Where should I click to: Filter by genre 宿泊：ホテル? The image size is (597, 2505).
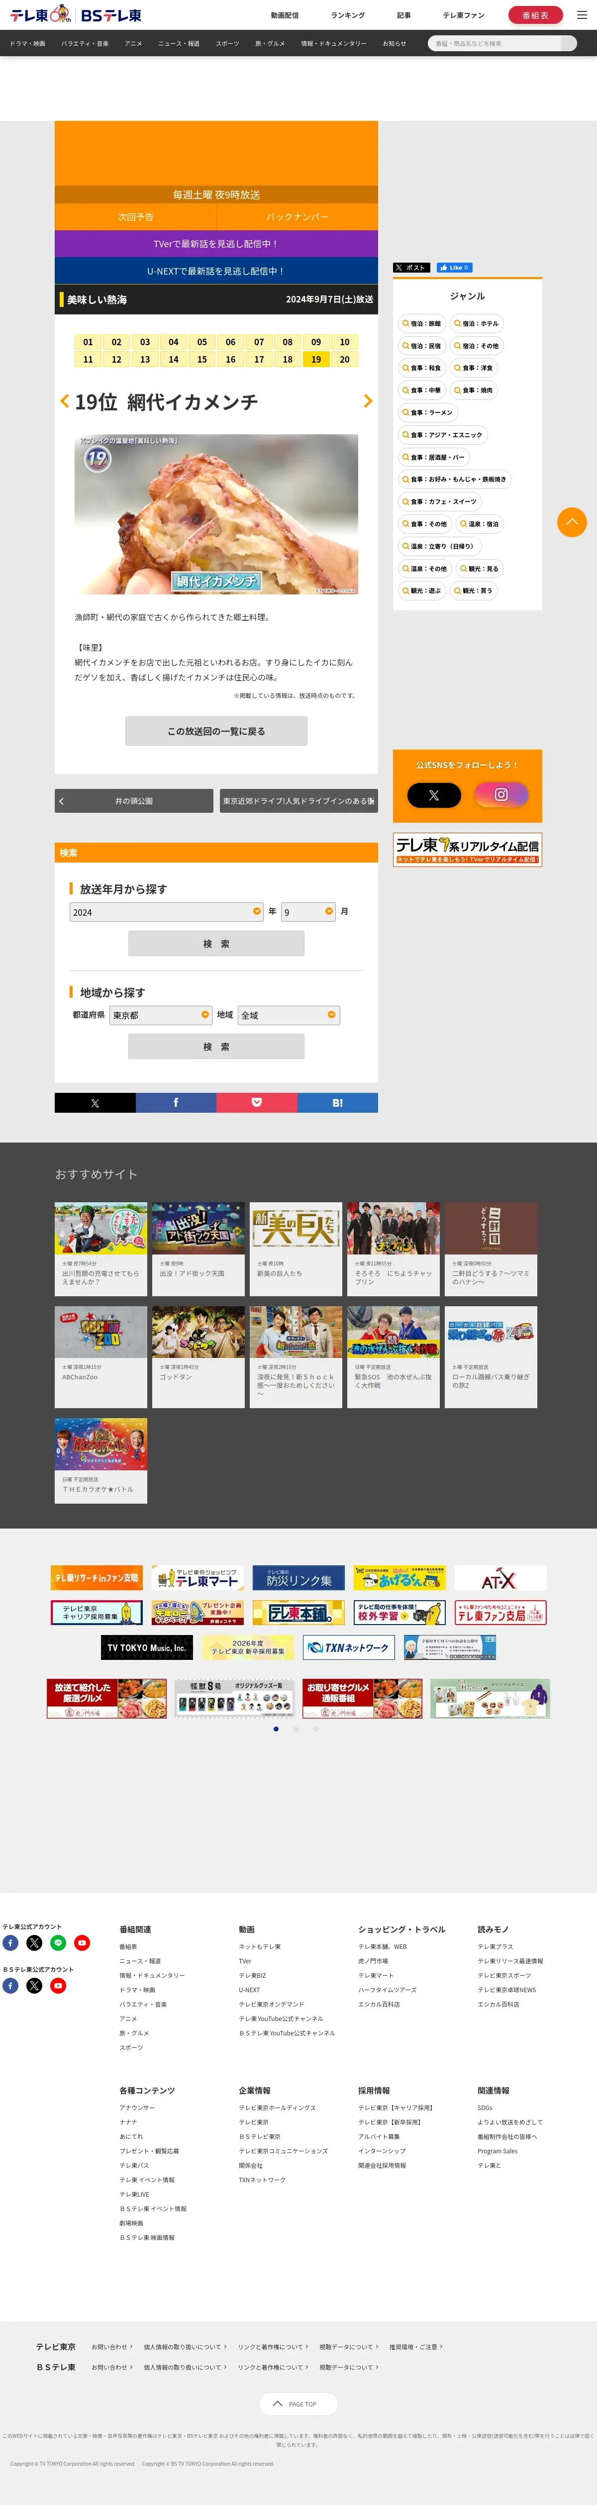(x=477, y=324)
